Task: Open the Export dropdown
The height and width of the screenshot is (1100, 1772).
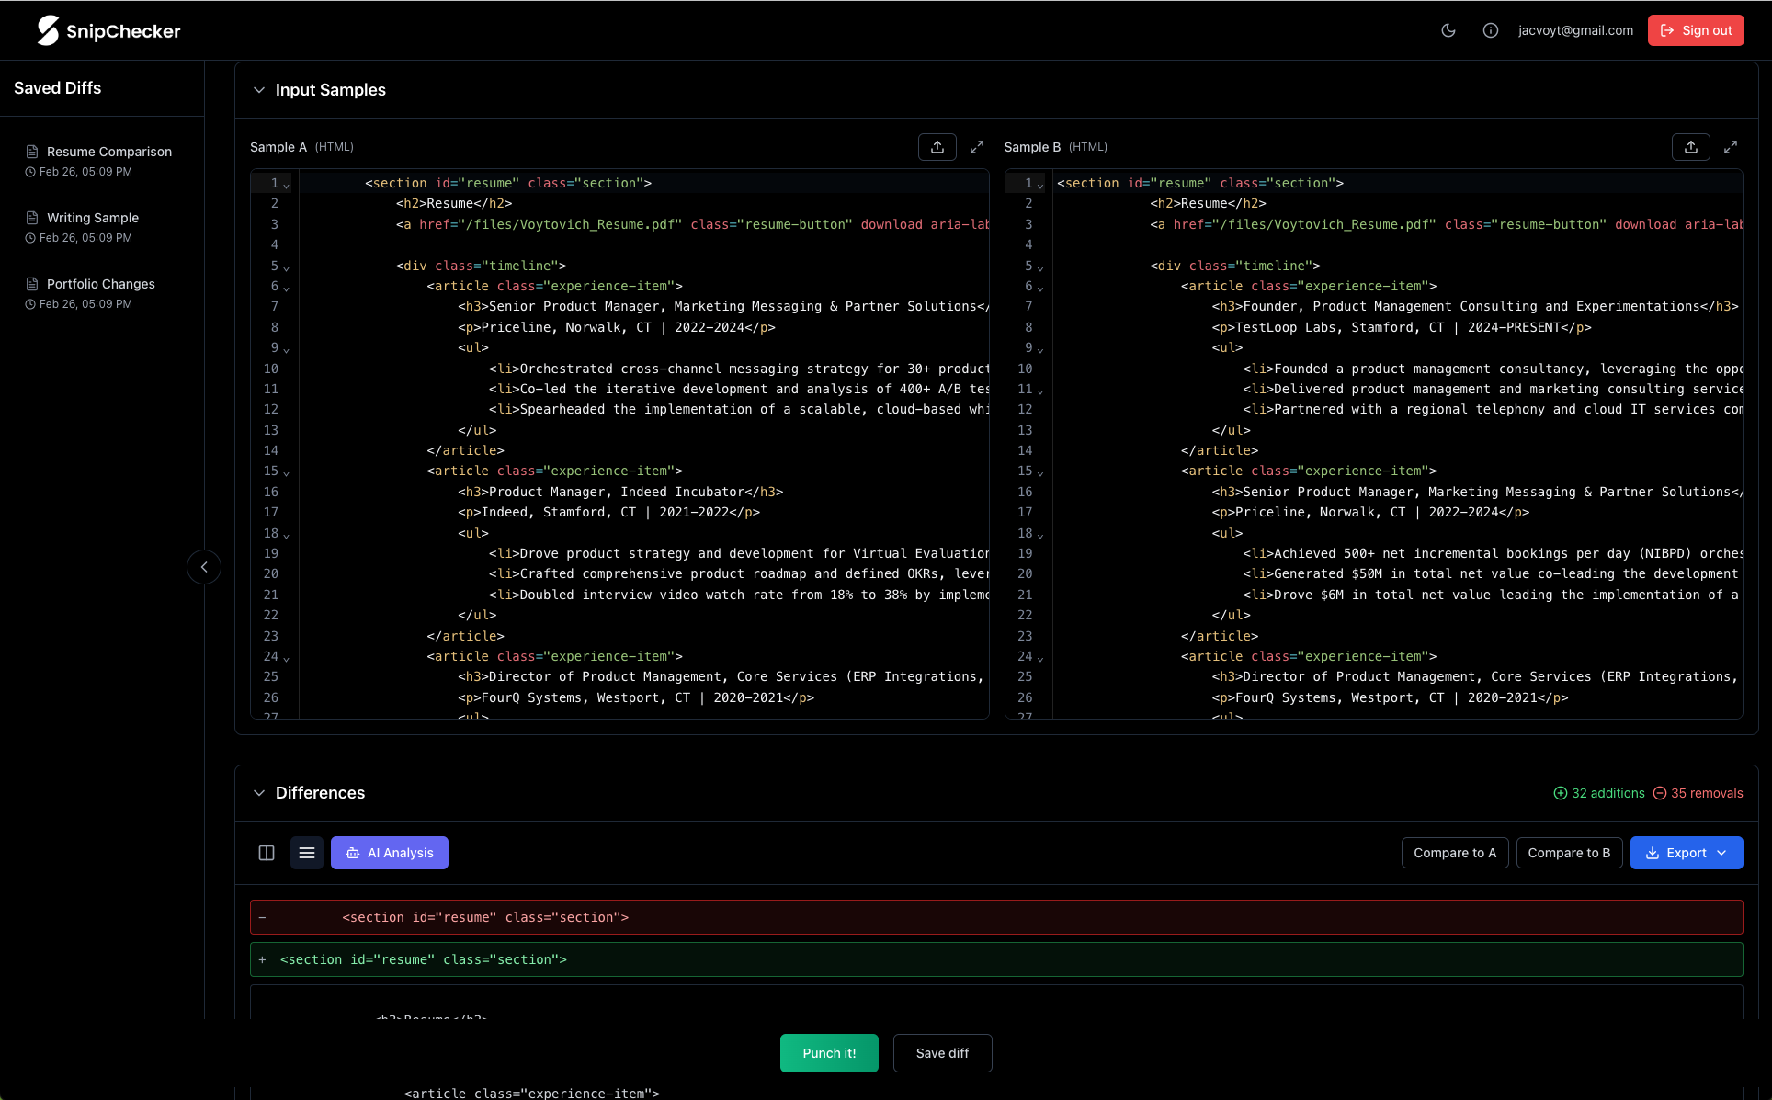Action: (1687, 853)
